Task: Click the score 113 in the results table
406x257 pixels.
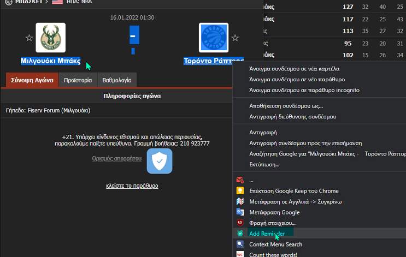Action: click(x=348, y=31)
